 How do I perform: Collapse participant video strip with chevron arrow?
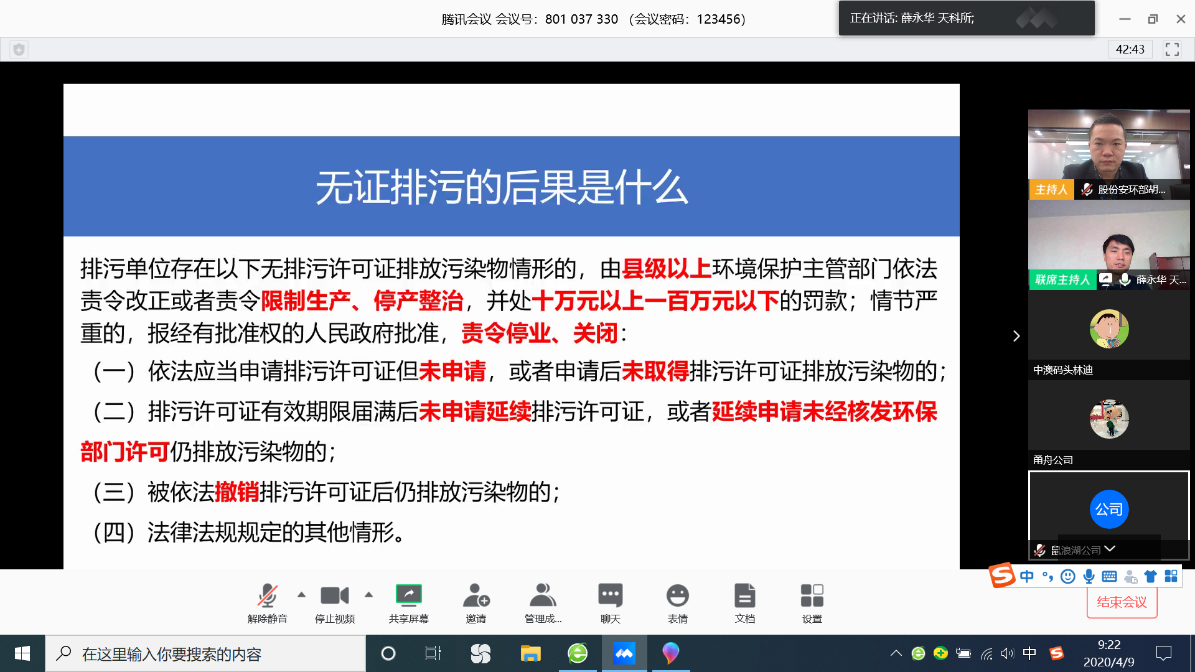(x=1016, y=336)
